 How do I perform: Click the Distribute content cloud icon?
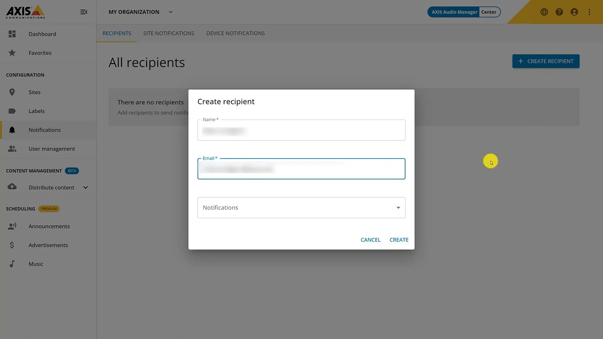[x=12, y=187]
